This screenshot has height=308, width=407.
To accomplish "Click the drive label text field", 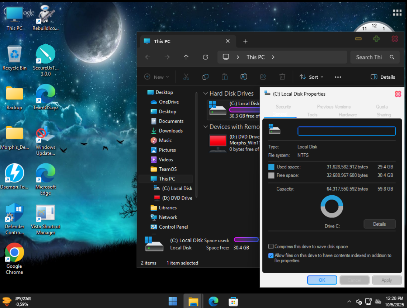I will [346, 131].
